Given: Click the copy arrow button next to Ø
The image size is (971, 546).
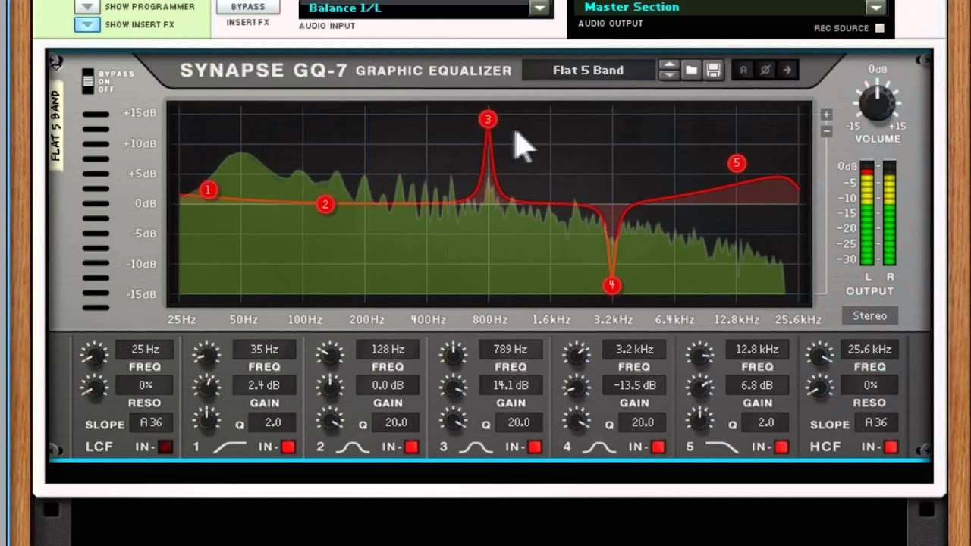Looking at the screenshot, I should click(x=787, y=71).
